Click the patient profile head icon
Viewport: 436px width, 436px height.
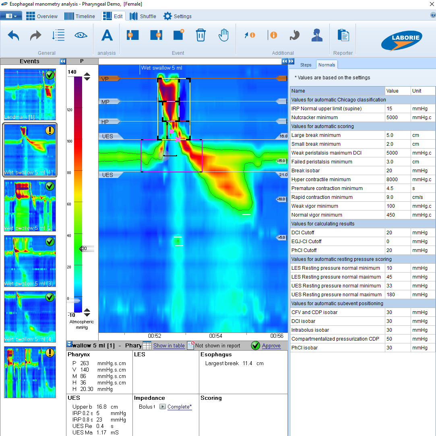(317, 35)
